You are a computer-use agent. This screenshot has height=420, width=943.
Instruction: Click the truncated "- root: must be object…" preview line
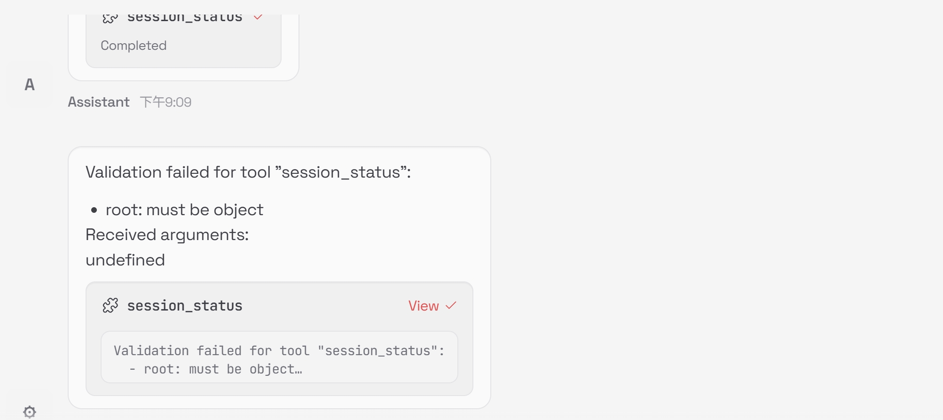[216, 369]
